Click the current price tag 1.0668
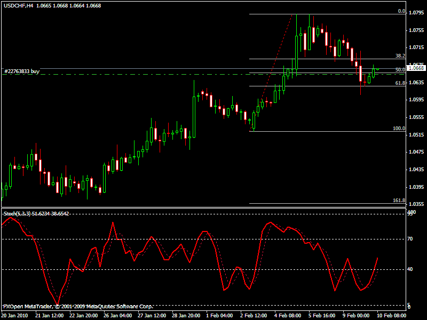This screenshot has height=320, width=427. tap(416, 68)
